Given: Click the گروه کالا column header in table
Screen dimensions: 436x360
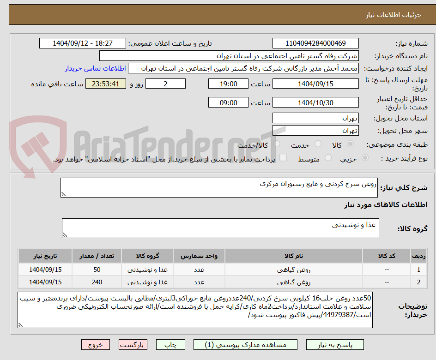Looking at the screenshot, I should pos(147,256).
